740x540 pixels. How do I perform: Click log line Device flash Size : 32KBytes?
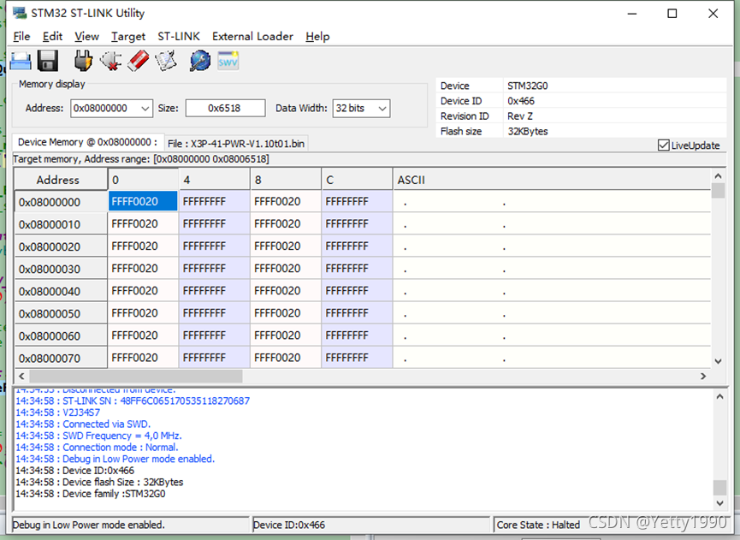99,482
